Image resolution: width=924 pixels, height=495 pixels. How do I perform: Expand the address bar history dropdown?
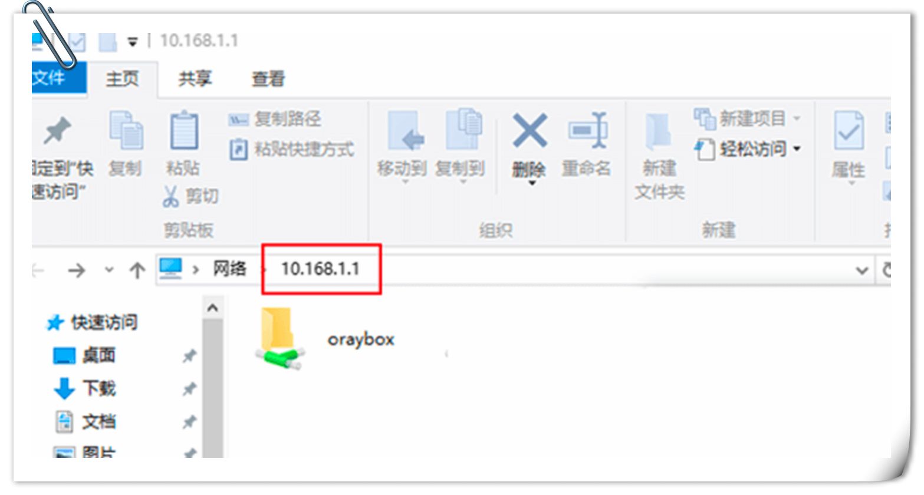coord(861,270)
